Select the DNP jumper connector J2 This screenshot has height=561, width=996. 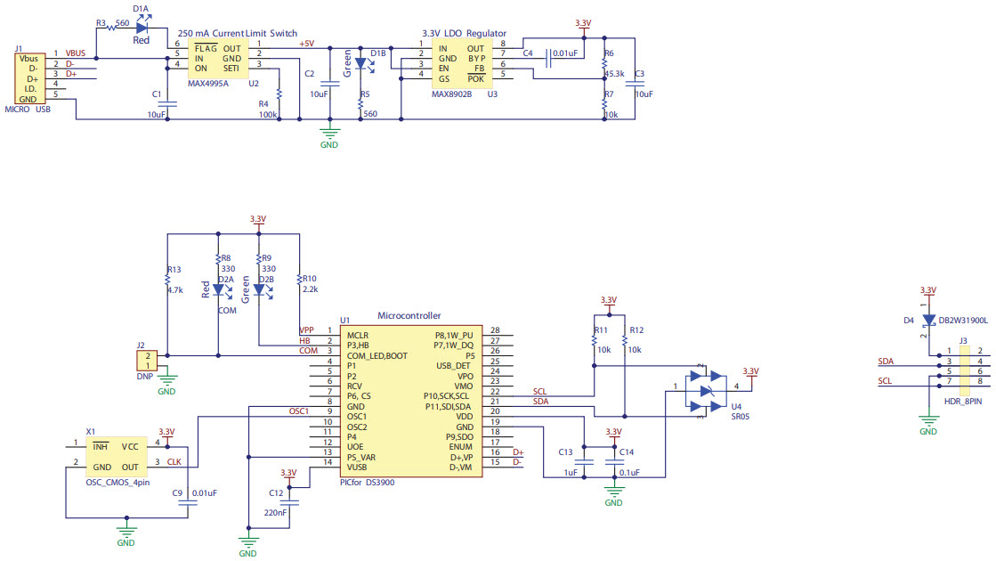point(148,362)
